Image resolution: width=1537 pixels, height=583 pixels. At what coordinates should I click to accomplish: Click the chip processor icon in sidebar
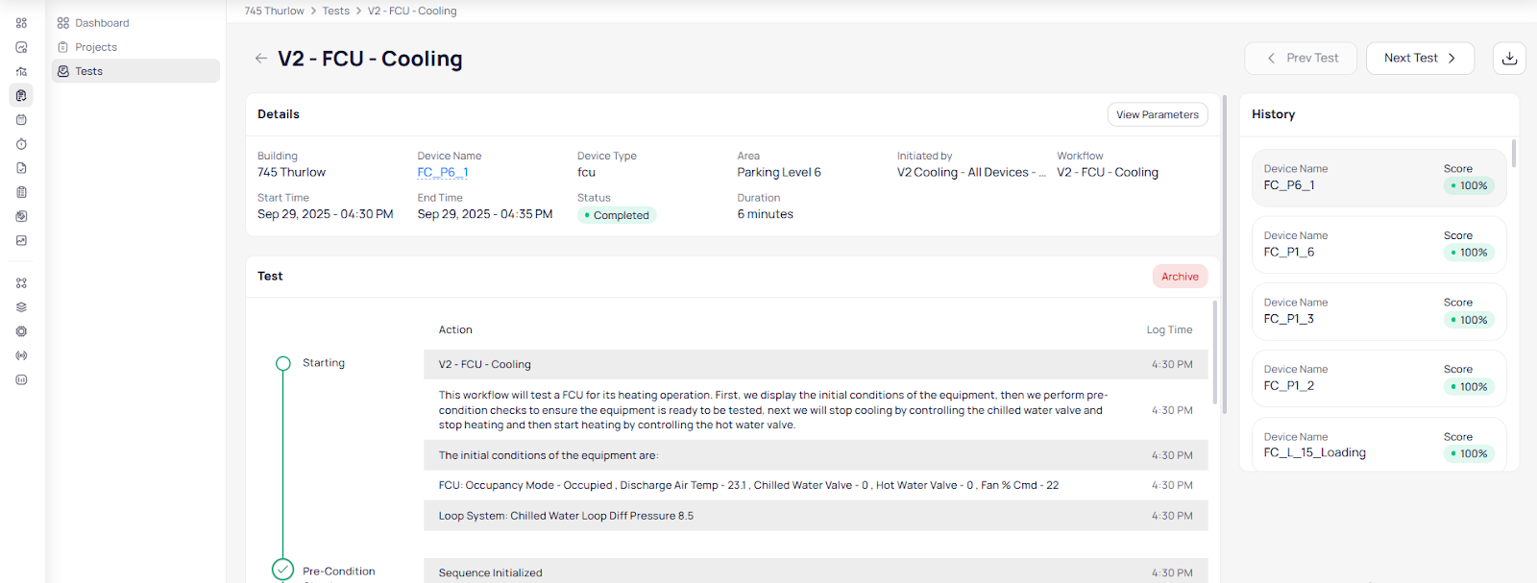[21, 331]
